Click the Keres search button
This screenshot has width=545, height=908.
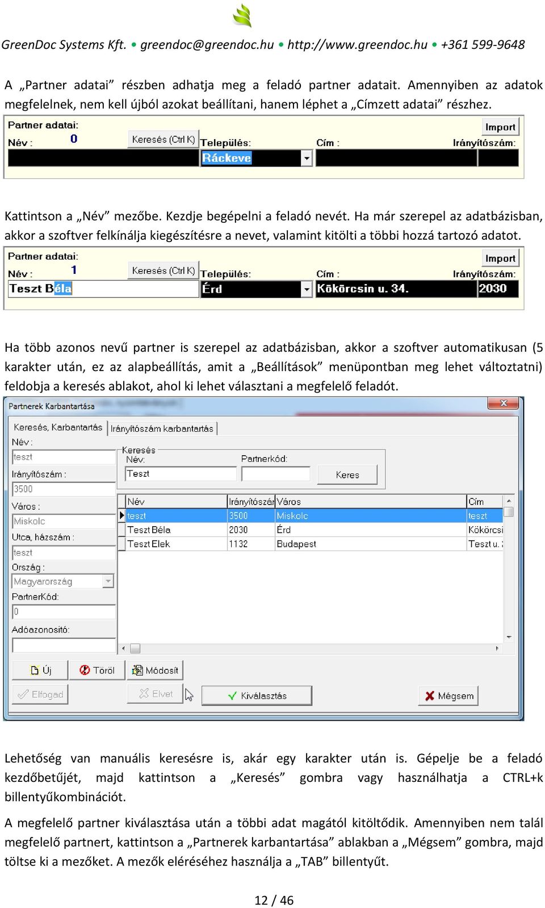(347, 475)
